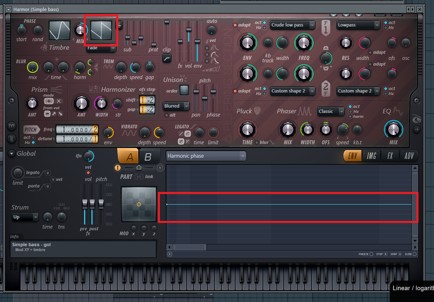Open the Classic phaser type dropdown
Screen dimensions: 434x302
coord(331,111)
